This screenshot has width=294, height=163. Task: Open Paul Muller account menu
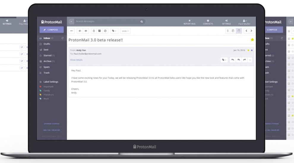click(244, 22)
